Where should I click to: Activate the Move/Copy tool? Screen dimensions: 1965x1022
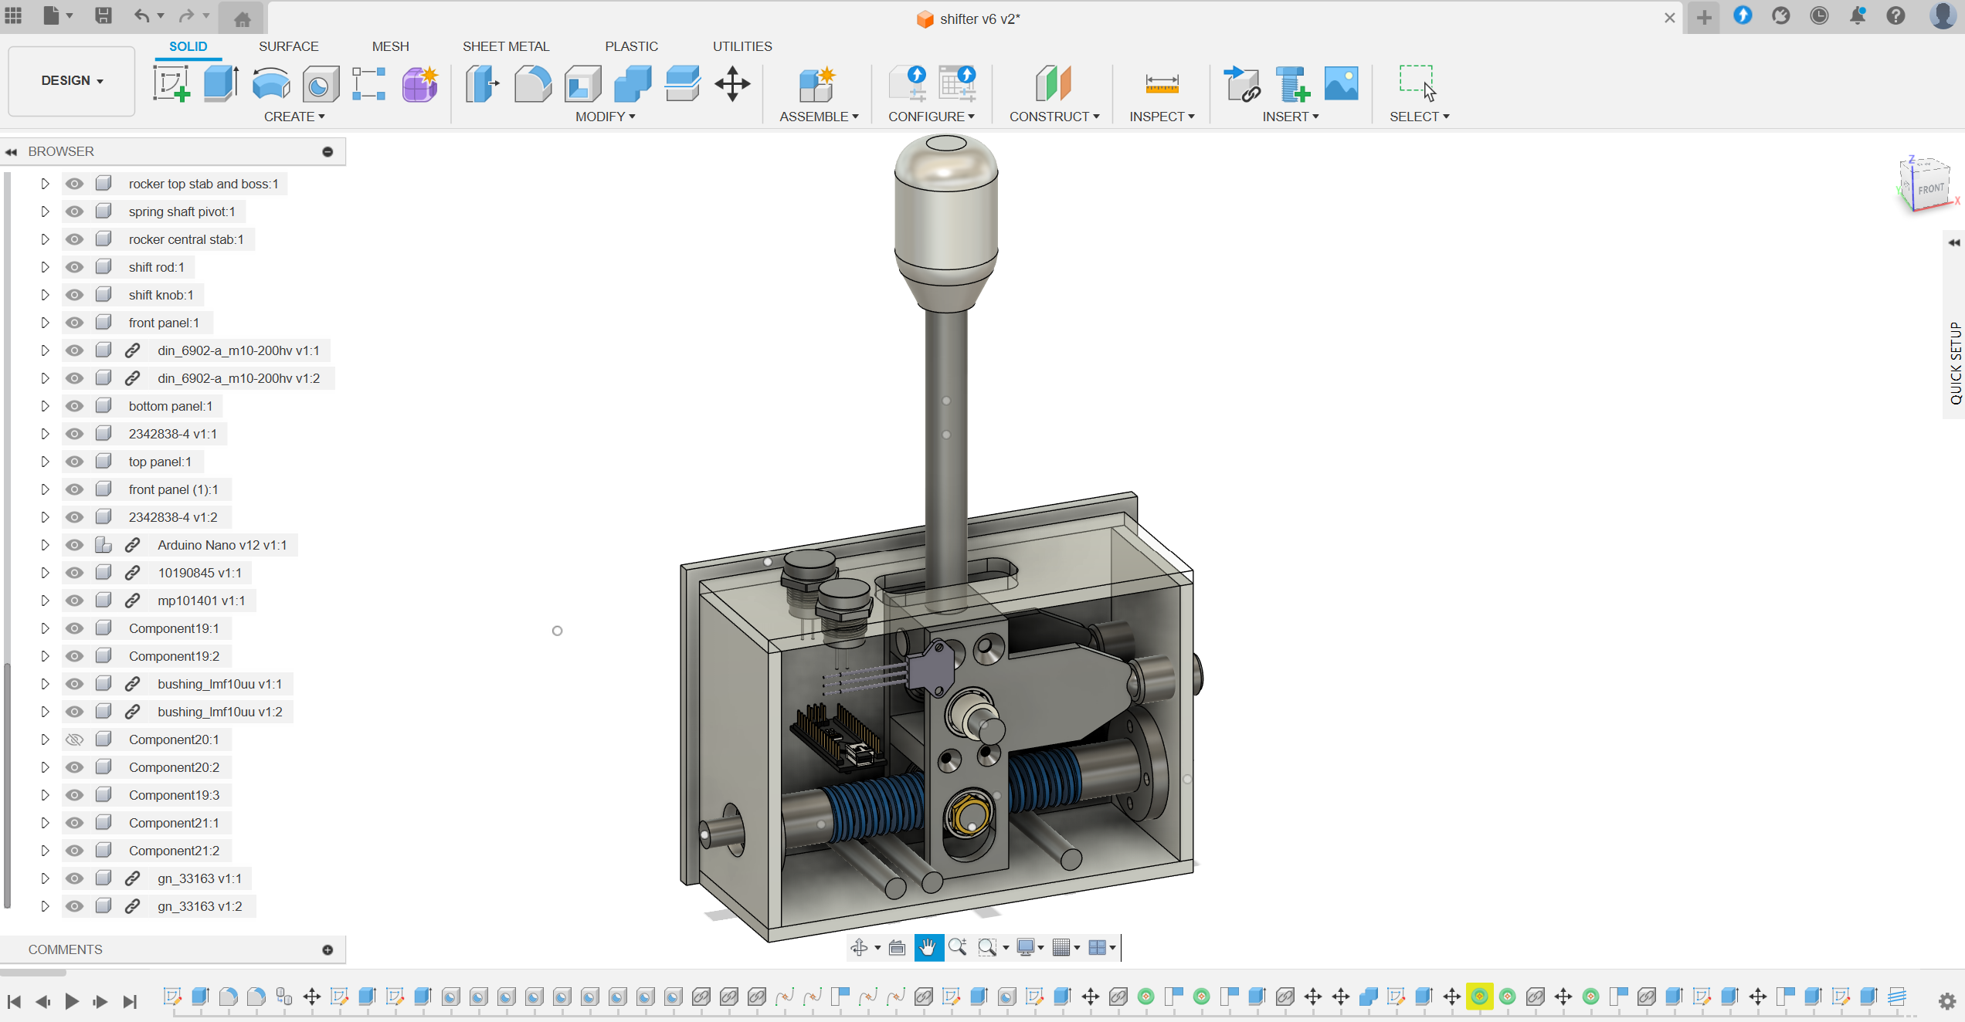(731, 83)
